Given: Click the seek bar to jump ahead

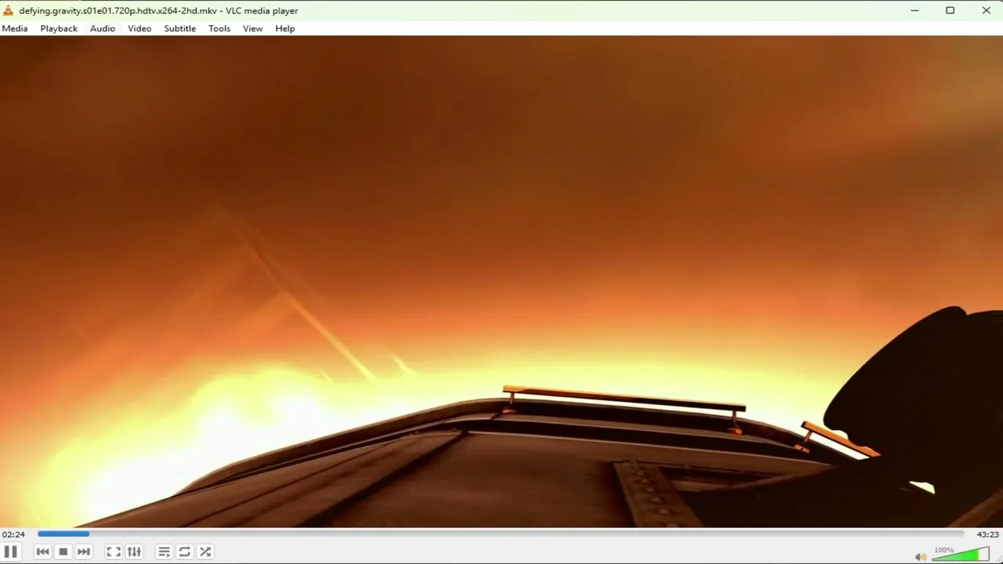Looking at the screenshot, I should click(501, 534).
